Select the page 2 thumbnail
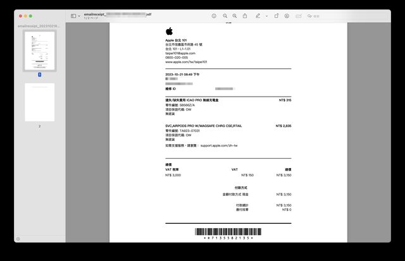The height and width of the screenshot is (261, 405). 39,102
